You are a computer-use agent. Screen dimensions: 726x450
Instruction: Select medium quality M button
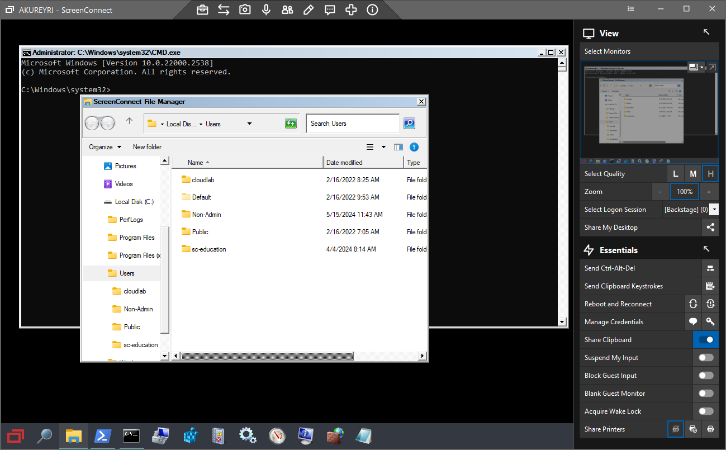tap(693, 174)
